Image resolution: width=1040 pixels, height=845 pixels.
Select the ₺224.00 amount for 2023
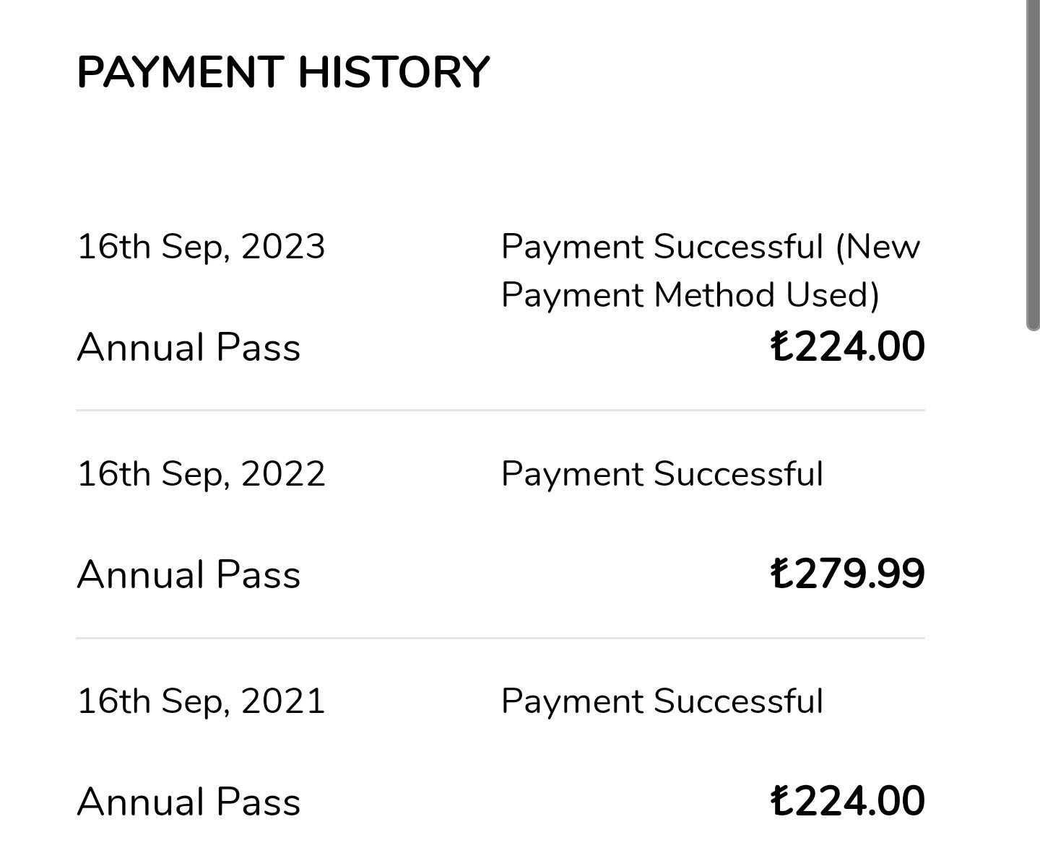pos(848,346)
